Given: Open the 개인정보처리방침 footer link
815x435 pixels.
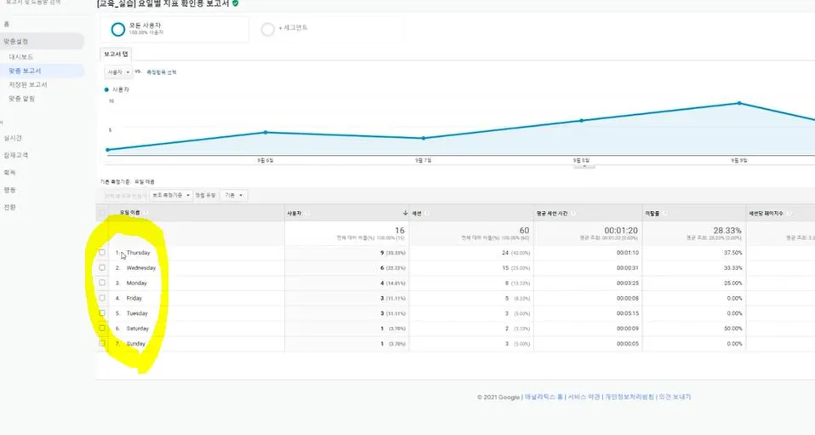Looking at the screenshot, I should [x=630, y=397].
